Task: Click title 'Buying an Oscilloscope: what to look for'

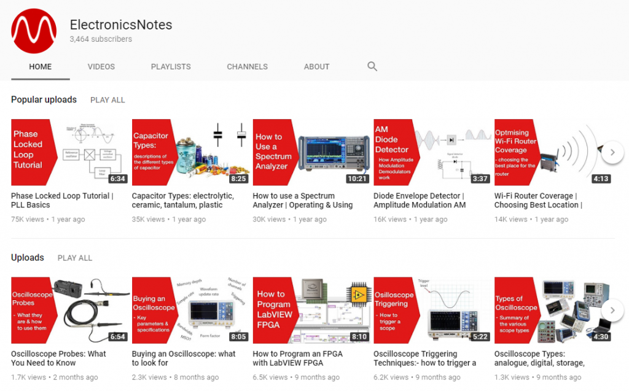Action: (x=184, y=358)
